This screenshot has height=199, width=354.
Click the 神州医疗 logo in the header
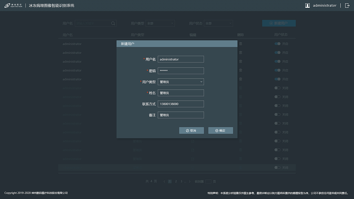click(x=13, y=6)
